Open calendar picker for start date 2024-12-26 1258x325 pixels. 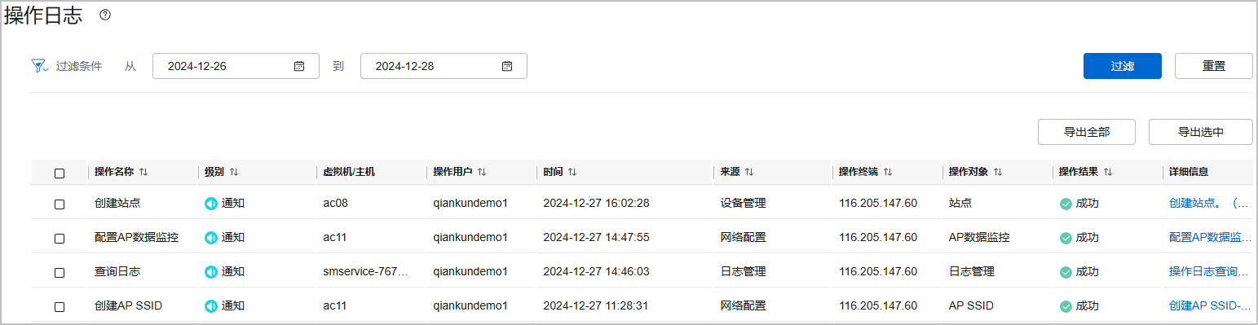pyautogui.click(x=299, y=66)
